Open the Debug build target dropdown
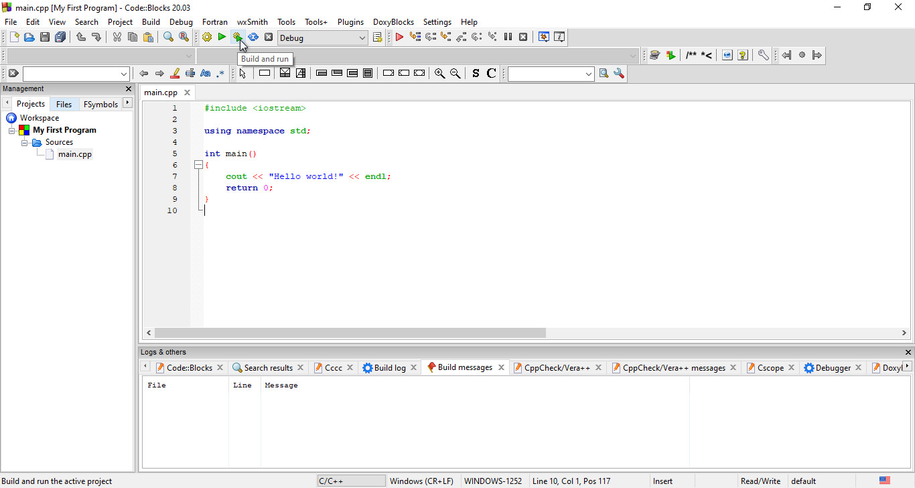Screen dimensions: 915x488 point(361,37)
